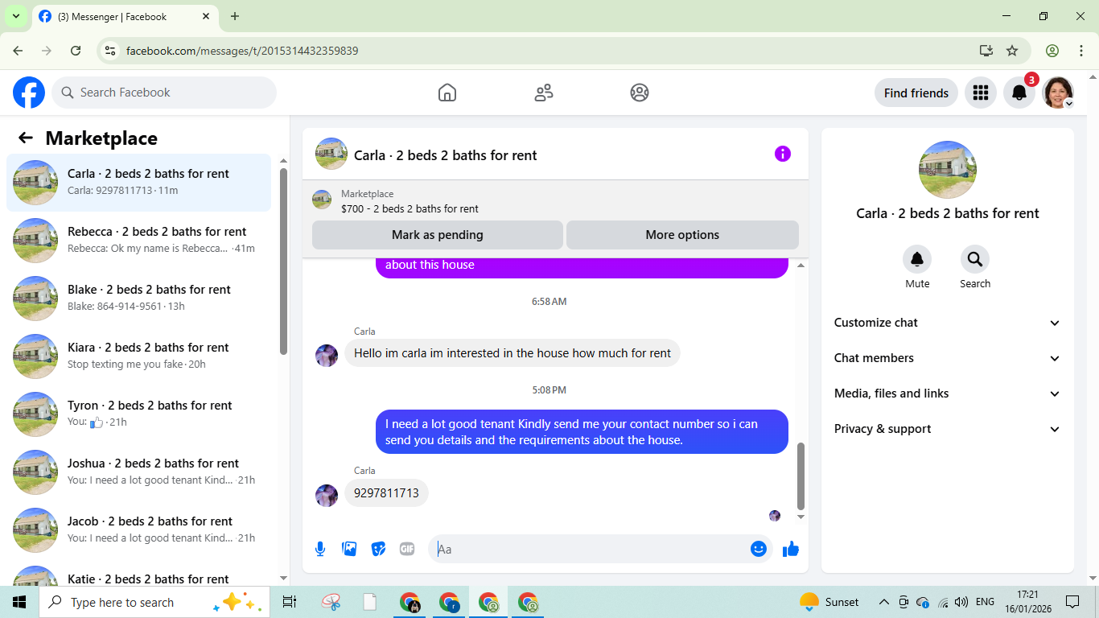
Task: Open Jacob conversation in the list
Action: tap(138, 530)
